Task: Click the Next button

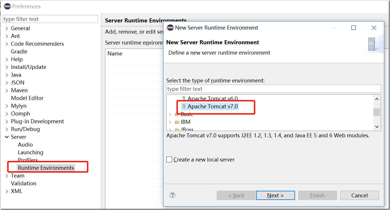Action: coord(275,195)
